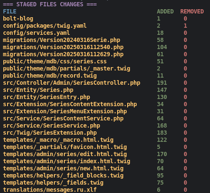The image size is (210, 193).
Task: Click the bolt-blog file entry
Action: pos(18,19)
